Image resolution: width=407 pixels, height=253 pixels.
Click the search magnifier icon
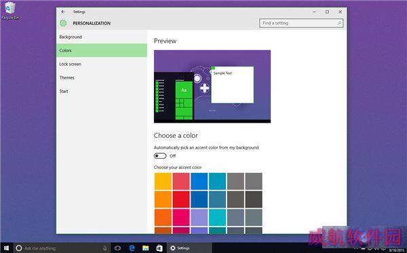(x=339, y=23)
